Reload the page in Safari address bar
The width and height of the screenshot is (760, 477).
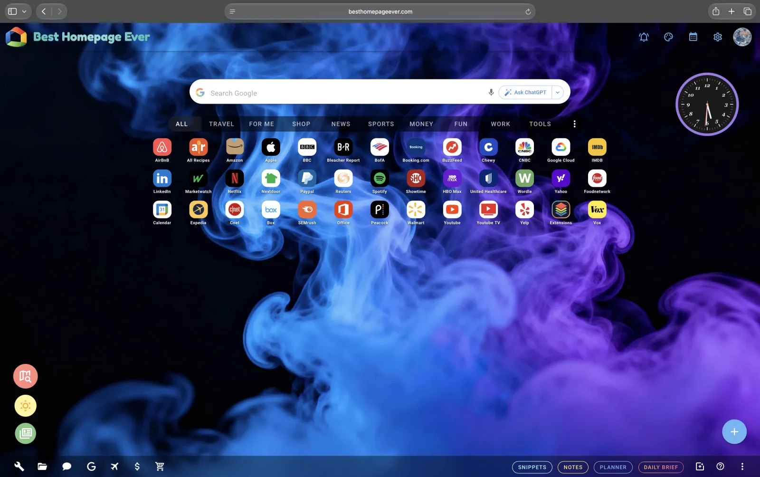pos(528,12)
